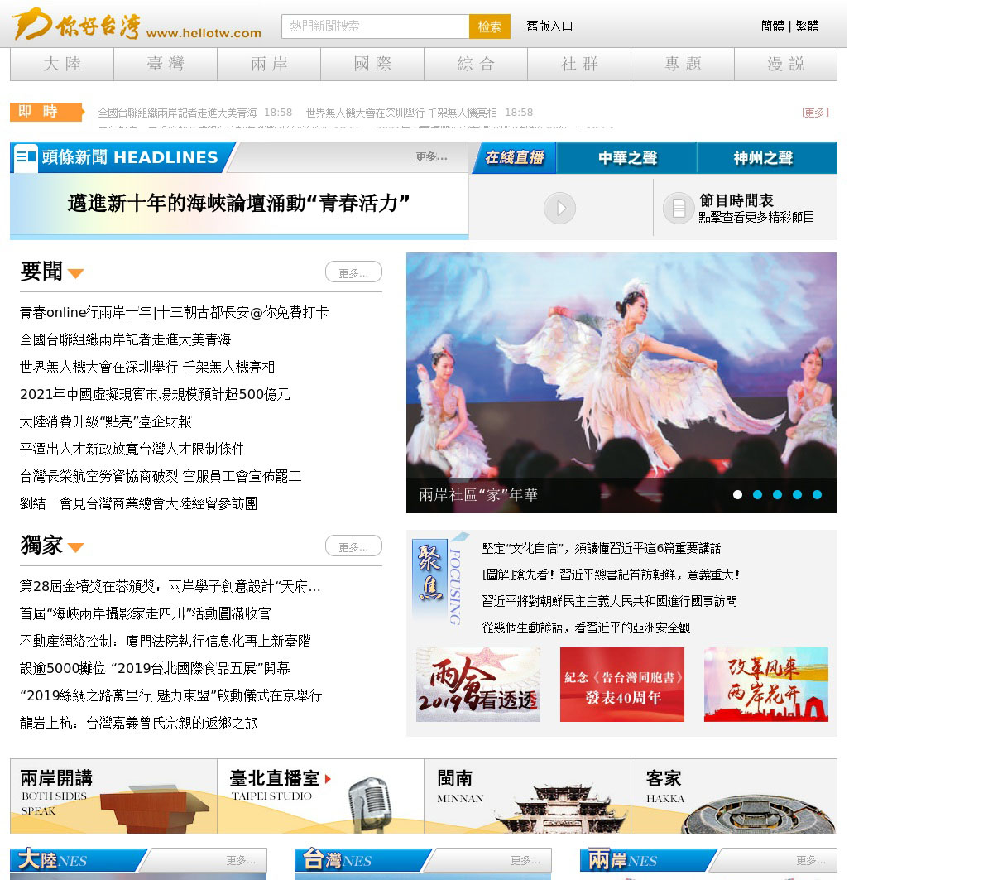
Task: Switch to 簡體 characters
Action: pos(772,26)
